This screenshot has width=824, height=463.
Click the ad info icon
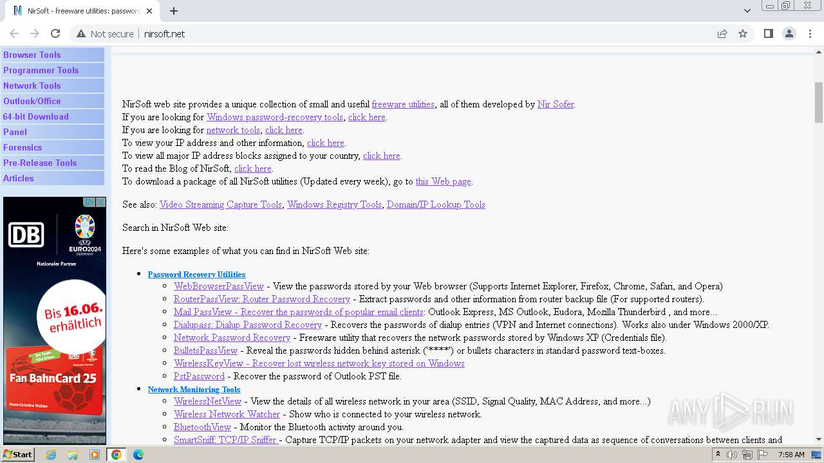(90, 202)
